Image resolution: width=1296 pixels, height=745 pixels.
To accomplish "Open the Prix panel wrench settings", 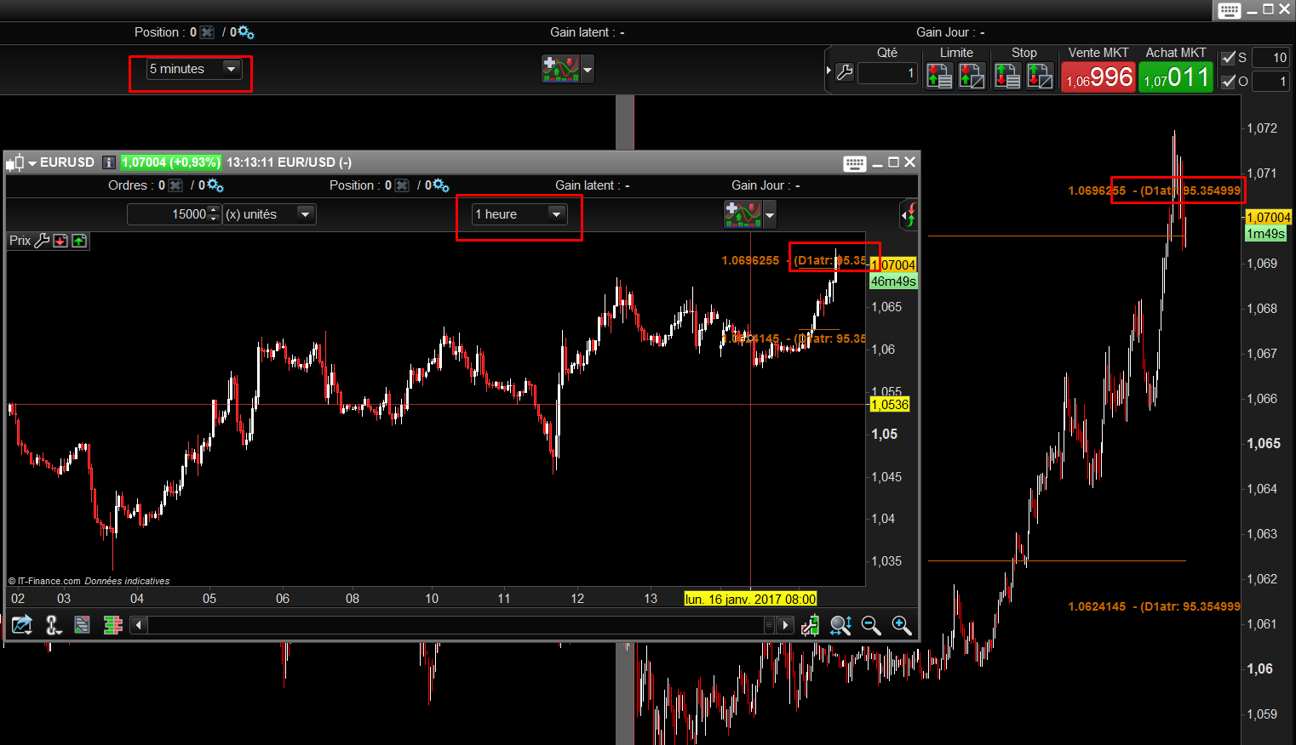I will click(x=42, y=241).
